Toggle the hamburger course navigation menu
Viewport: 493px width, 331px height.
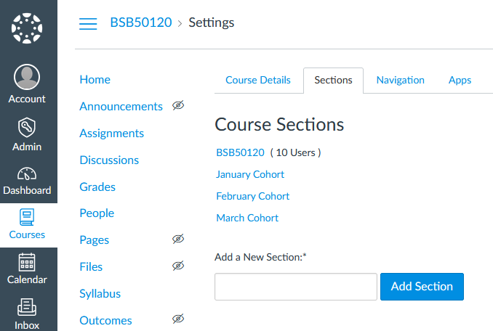tap(88, 23)
